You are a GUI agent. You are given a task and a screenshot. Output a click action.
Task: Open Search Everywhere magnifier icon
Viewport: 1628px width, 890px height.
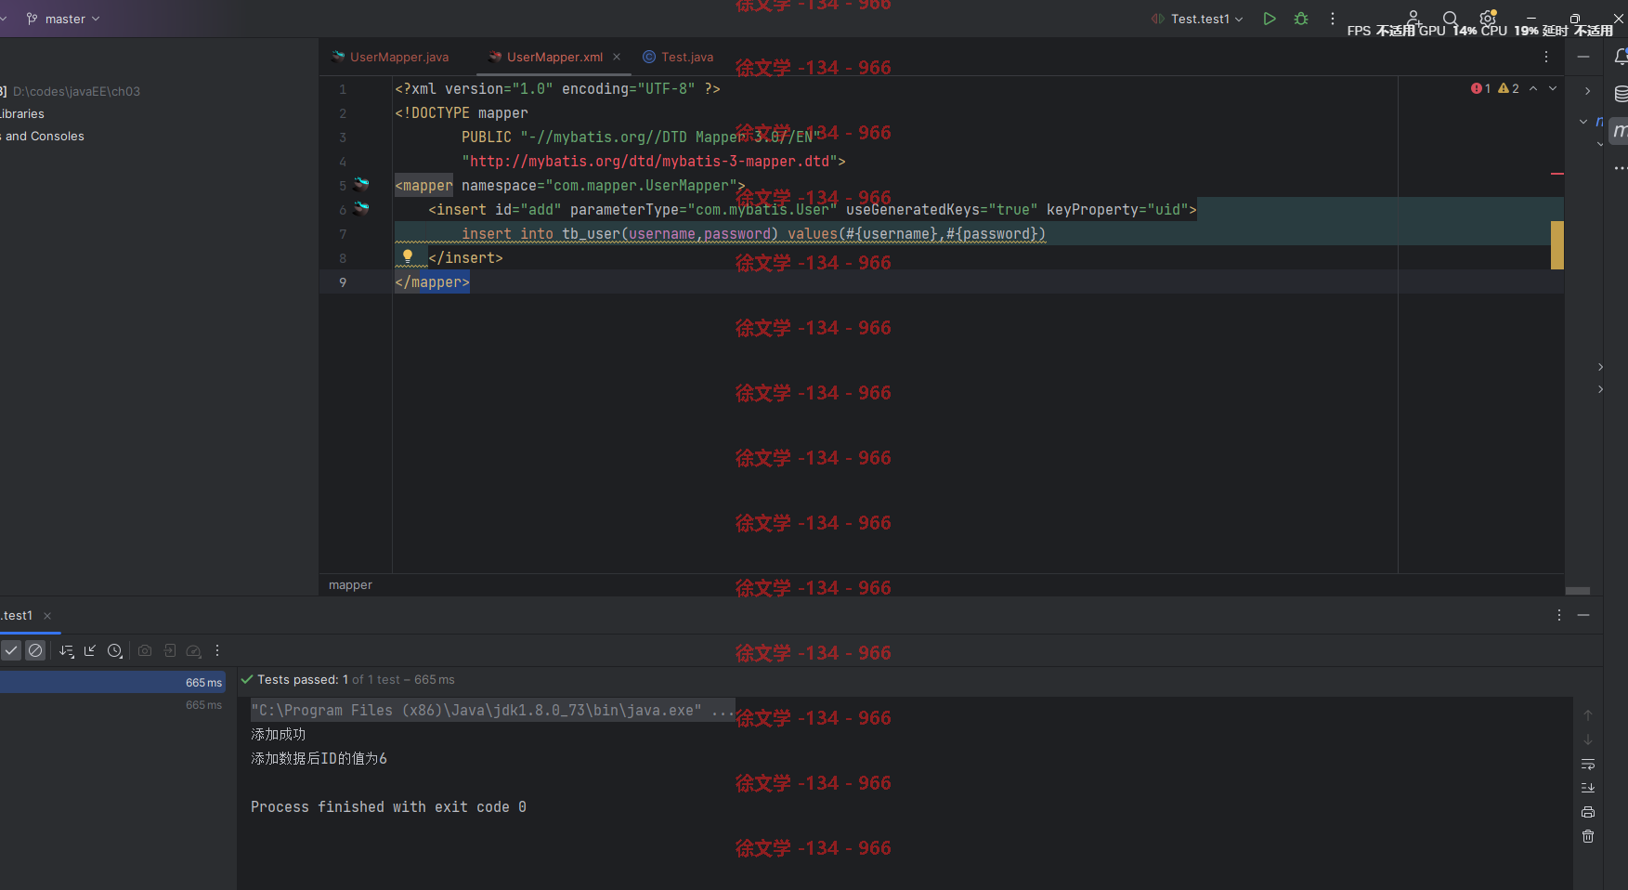[x=1450, y=18]
